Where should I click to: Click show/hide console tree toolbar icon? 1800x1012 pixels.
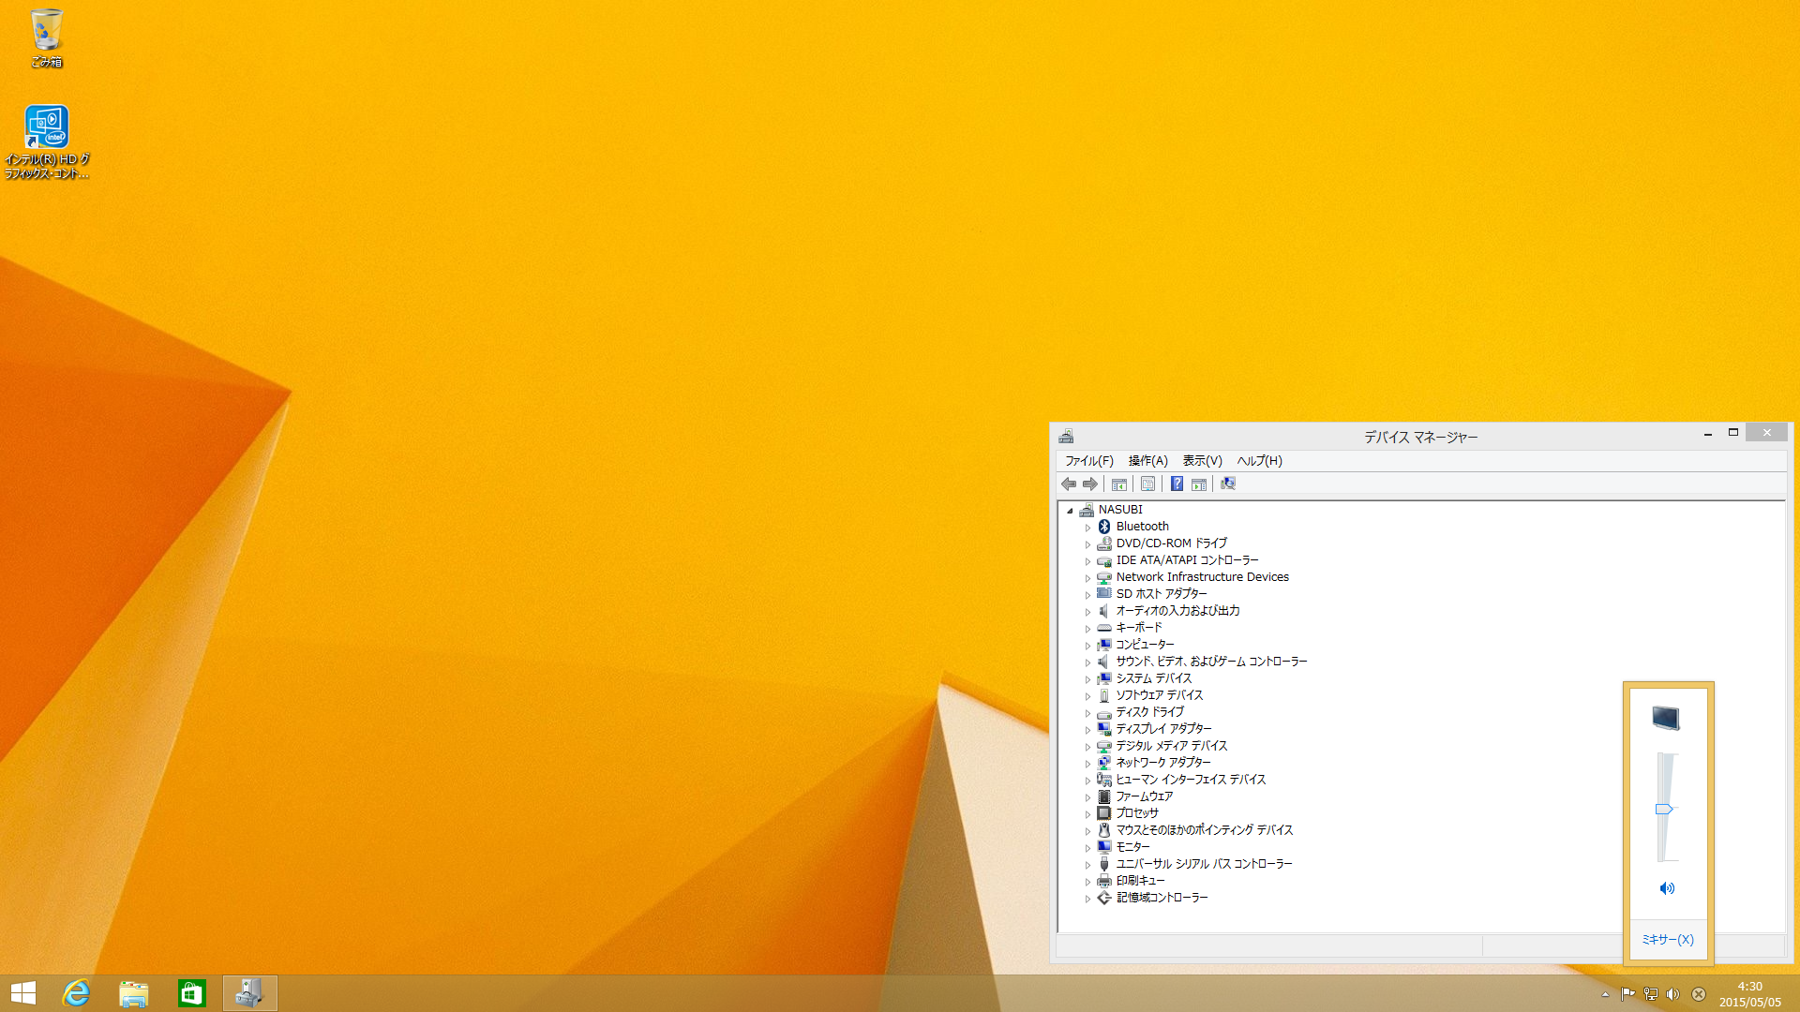1118,484
